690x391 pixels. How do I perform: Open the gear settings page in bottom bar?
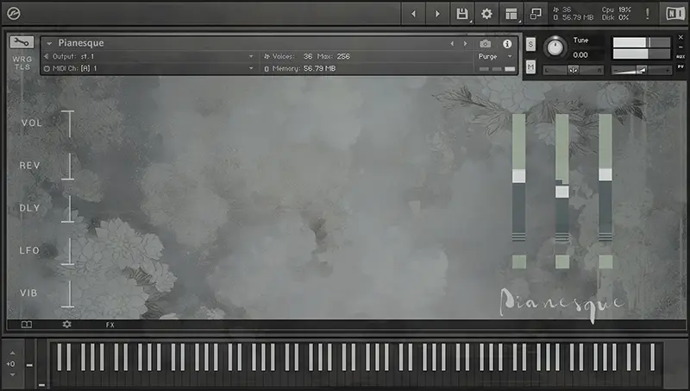click(x=67, y=325)
